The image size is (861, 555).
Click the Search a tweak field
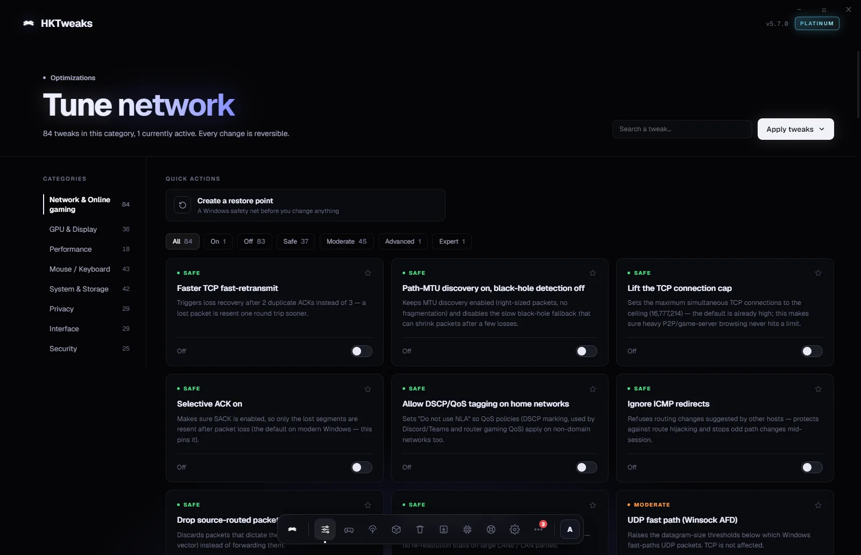point(682,129)
